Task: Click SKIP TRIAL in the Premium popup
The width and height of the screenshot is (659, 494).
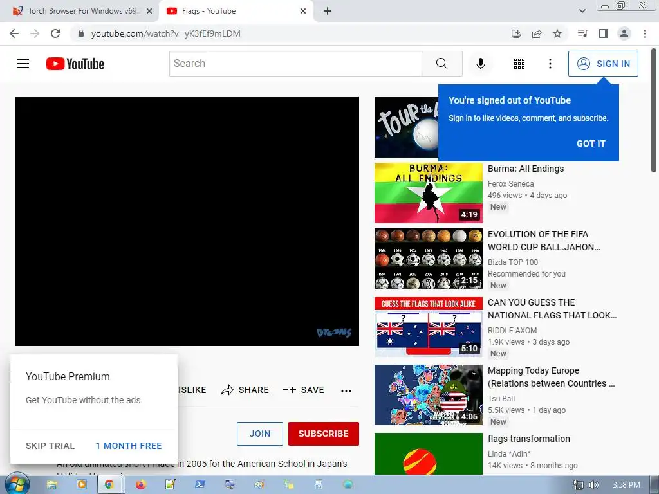Action: [50, 446]
